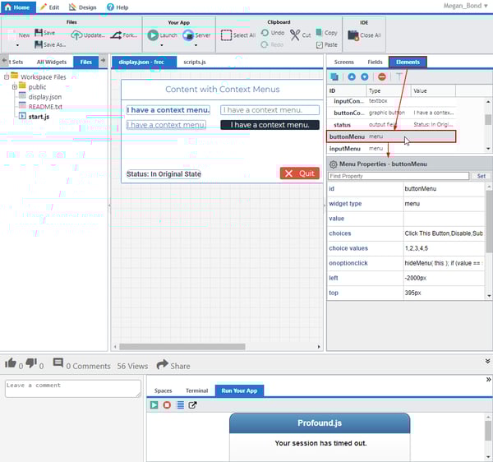Open the scripts.js editor tab
The image size is (493, 462).
(194, 62)
